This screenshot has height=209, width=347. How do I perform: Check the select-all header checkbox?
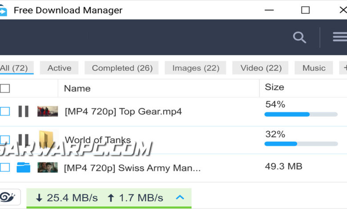point(4,88)
